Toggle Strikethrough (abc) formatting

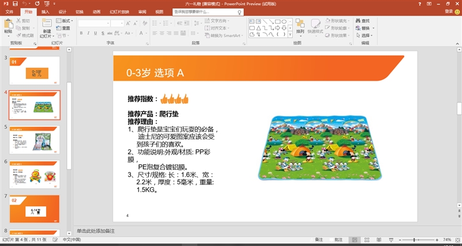pos(110,33)
